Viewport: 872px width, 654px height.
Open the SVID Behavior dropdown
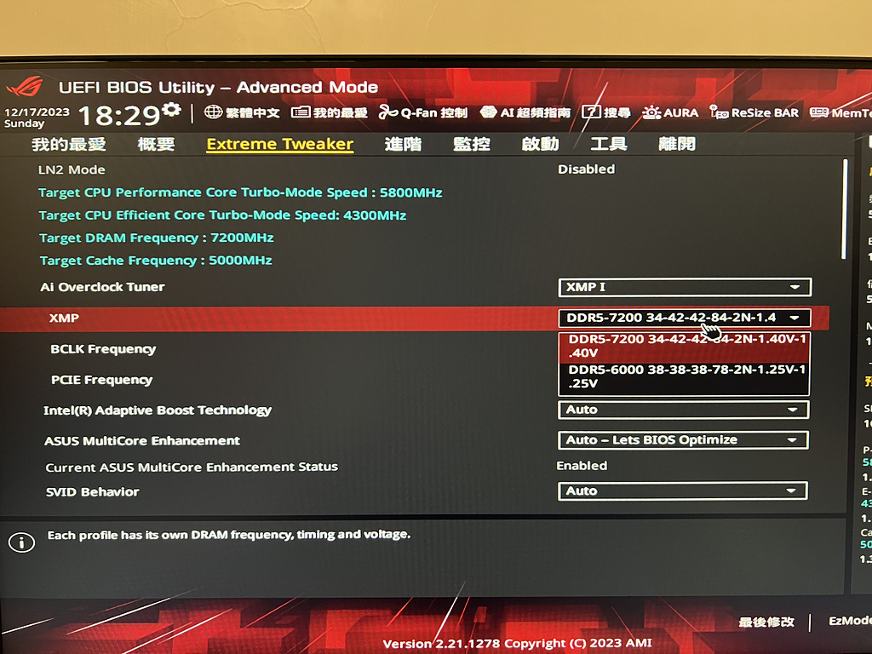pyautogui.click(x=682, y=491)
